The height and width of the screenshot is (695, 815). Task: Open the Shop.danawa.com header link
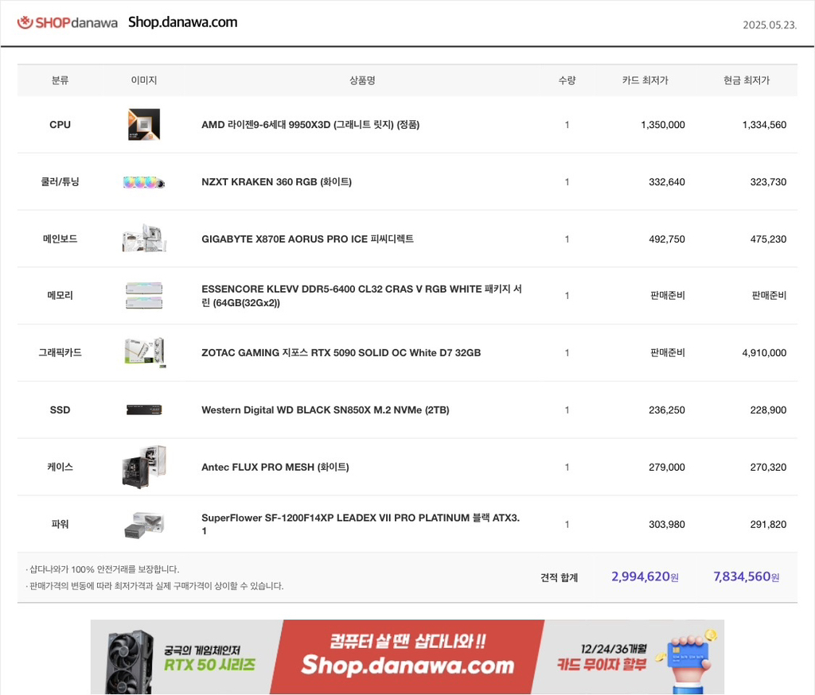click(x=183, y=22)
